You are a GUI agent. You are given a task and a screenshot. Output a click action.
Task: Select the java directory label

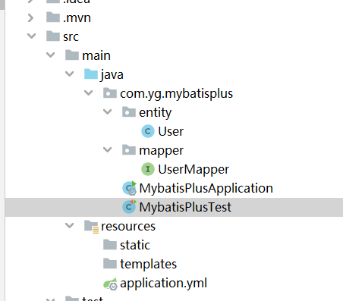tap(112, 75)
